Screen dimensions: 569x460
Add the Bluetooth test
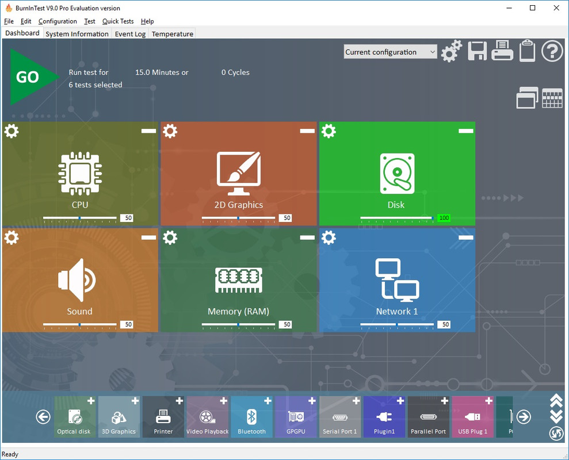click(x=268, y=401)
